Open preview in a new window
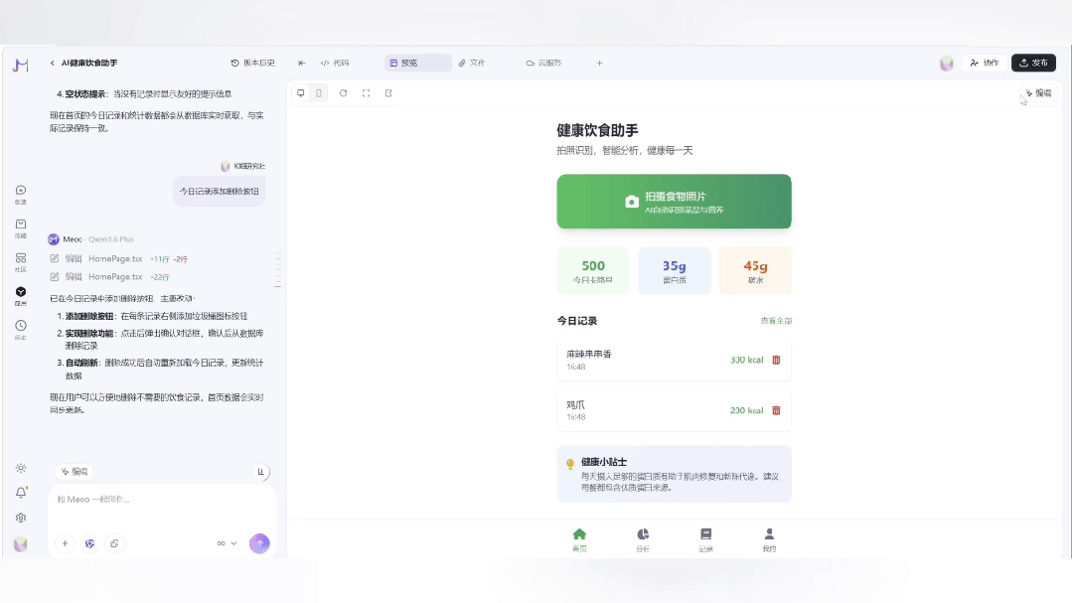The image size is (1072, 603). (x=388, y=92)
